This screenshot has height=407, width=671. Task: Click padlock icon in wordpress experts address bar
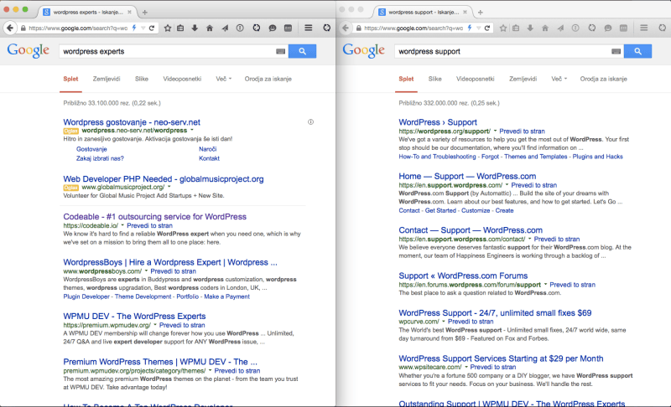click(x=23, y=28)
